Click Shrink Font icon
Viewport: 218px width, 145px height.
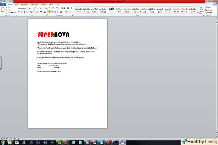[x=37, y=8]
